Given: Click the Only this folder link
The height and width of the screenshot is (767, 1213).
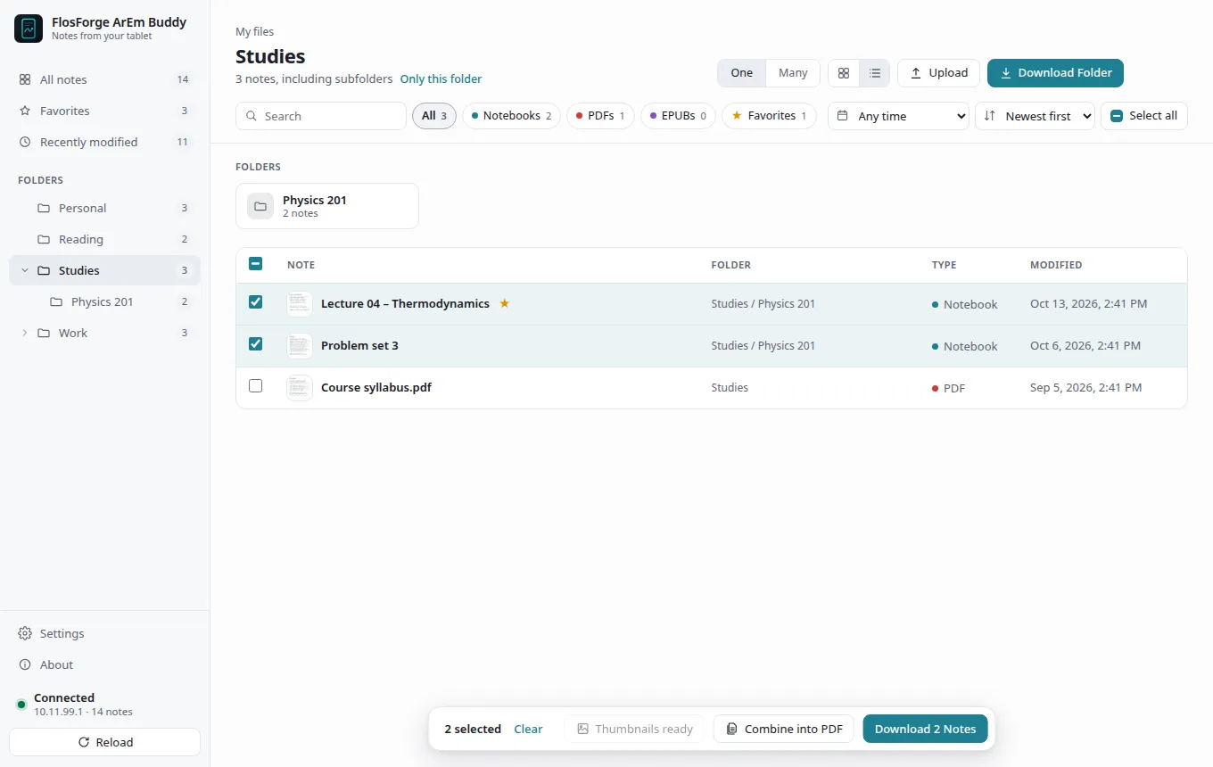Looking at the screenshot, I should tap(441, 78).
